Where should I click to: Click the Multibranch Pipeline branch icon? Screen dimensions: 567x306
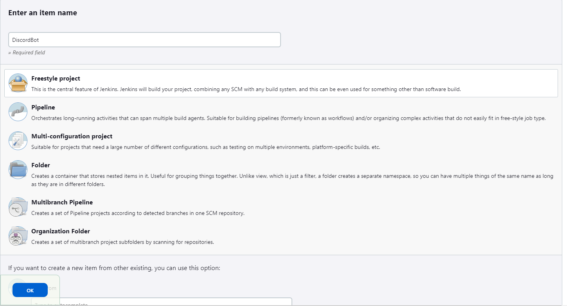18,207
